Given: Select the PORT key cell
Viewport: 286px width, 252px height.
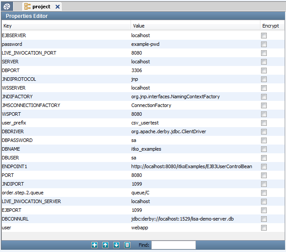Looking at the screenshot, I should 66,175.
